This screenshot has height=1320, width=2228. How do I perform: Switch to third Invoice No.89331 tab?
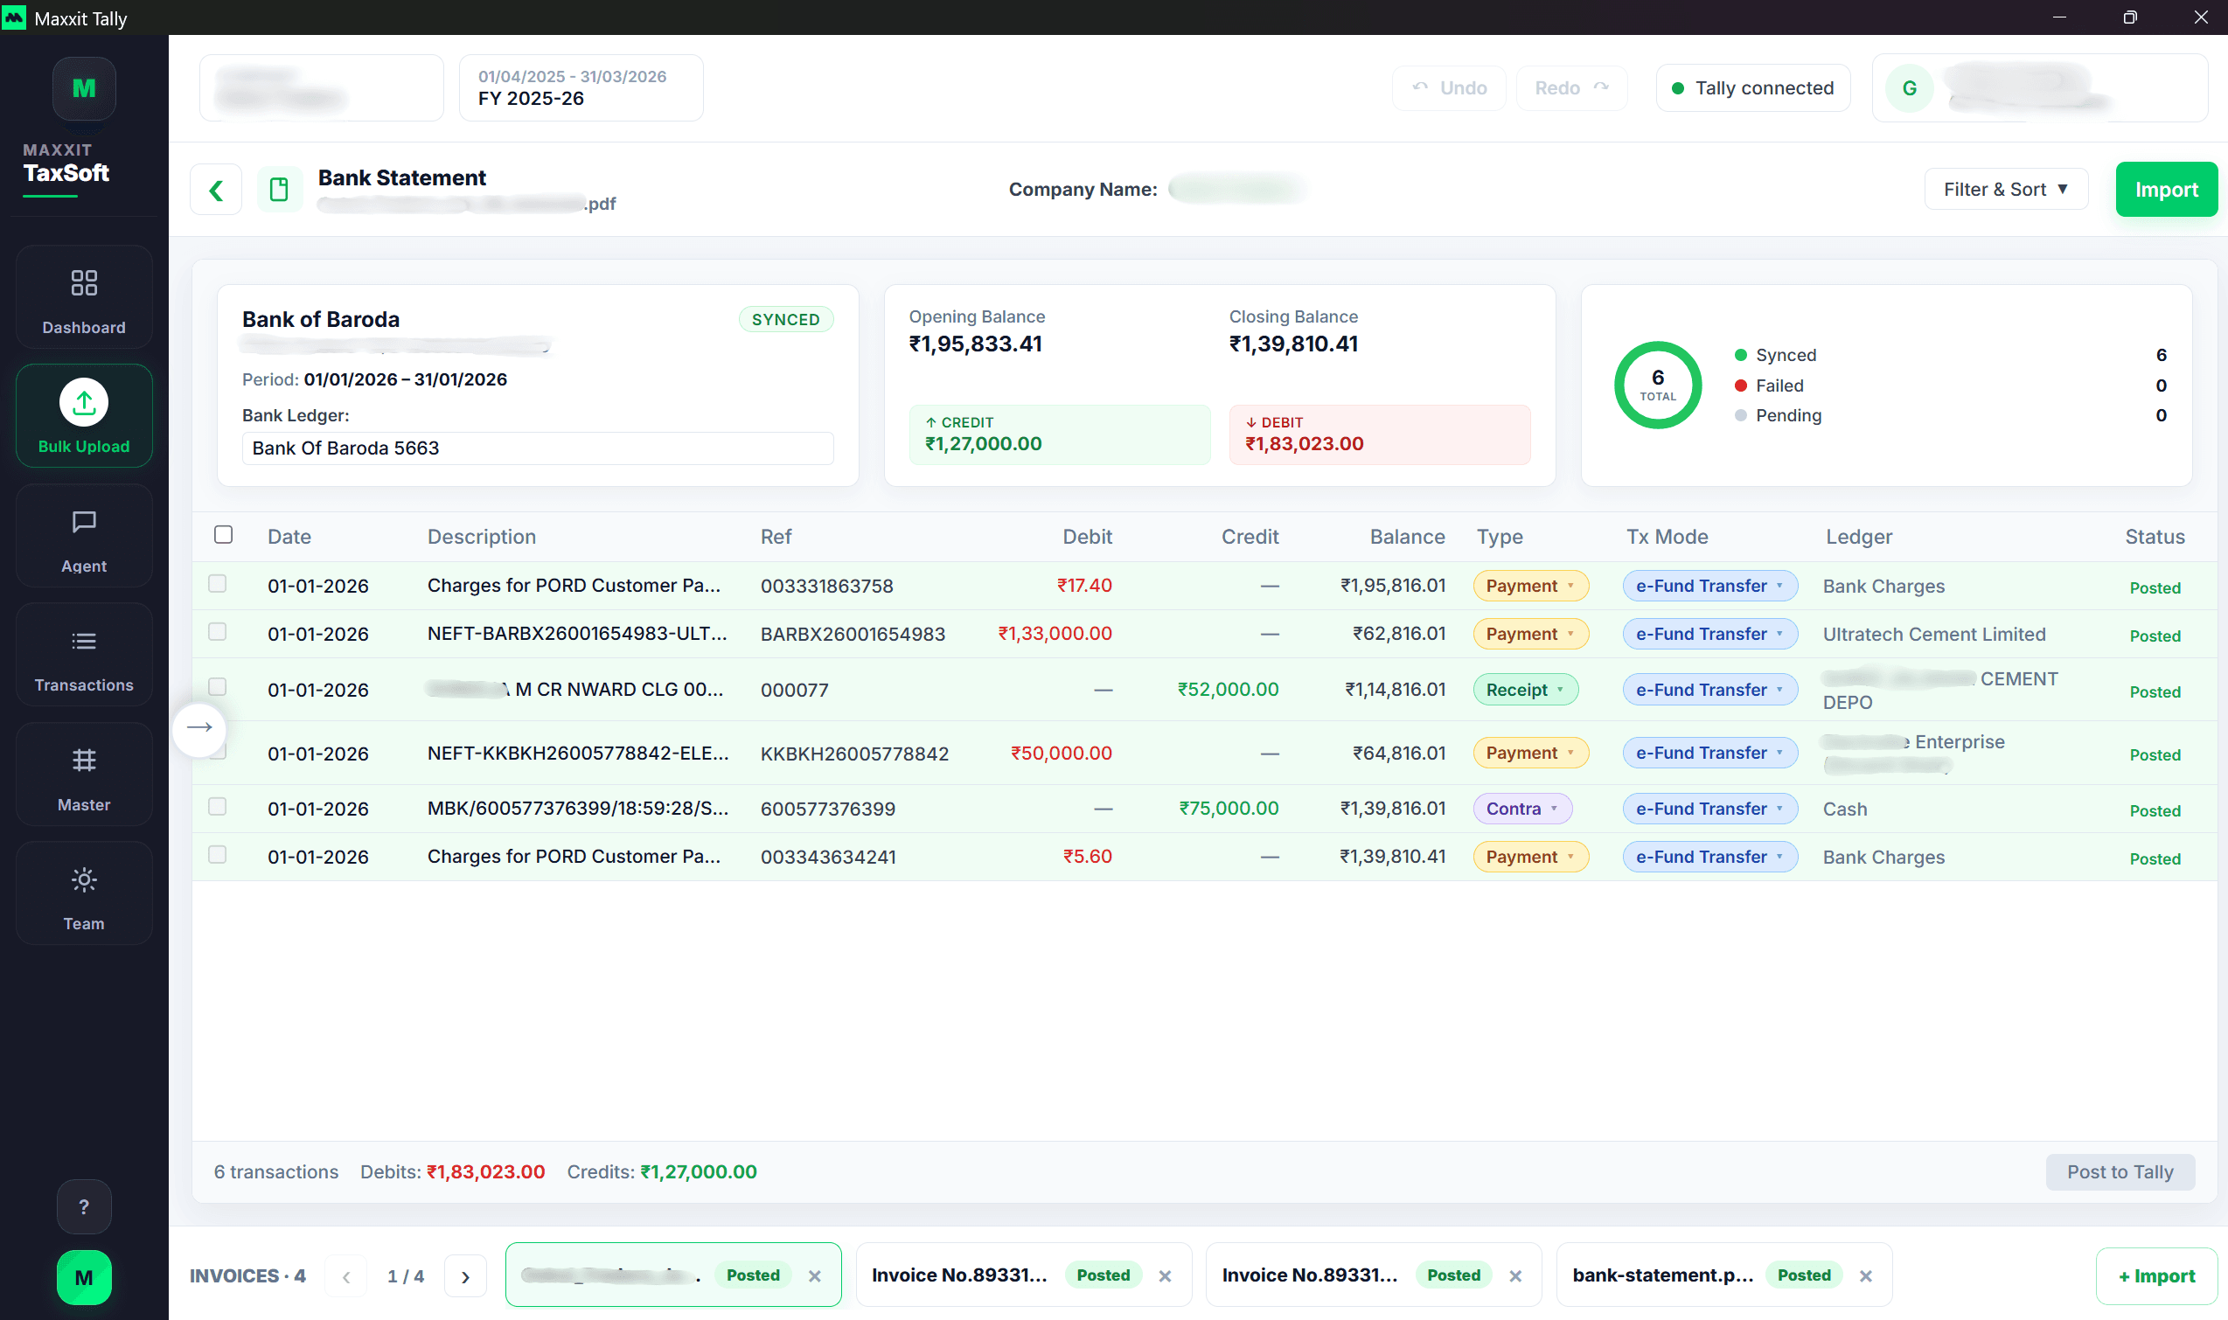point(1374,1275)
